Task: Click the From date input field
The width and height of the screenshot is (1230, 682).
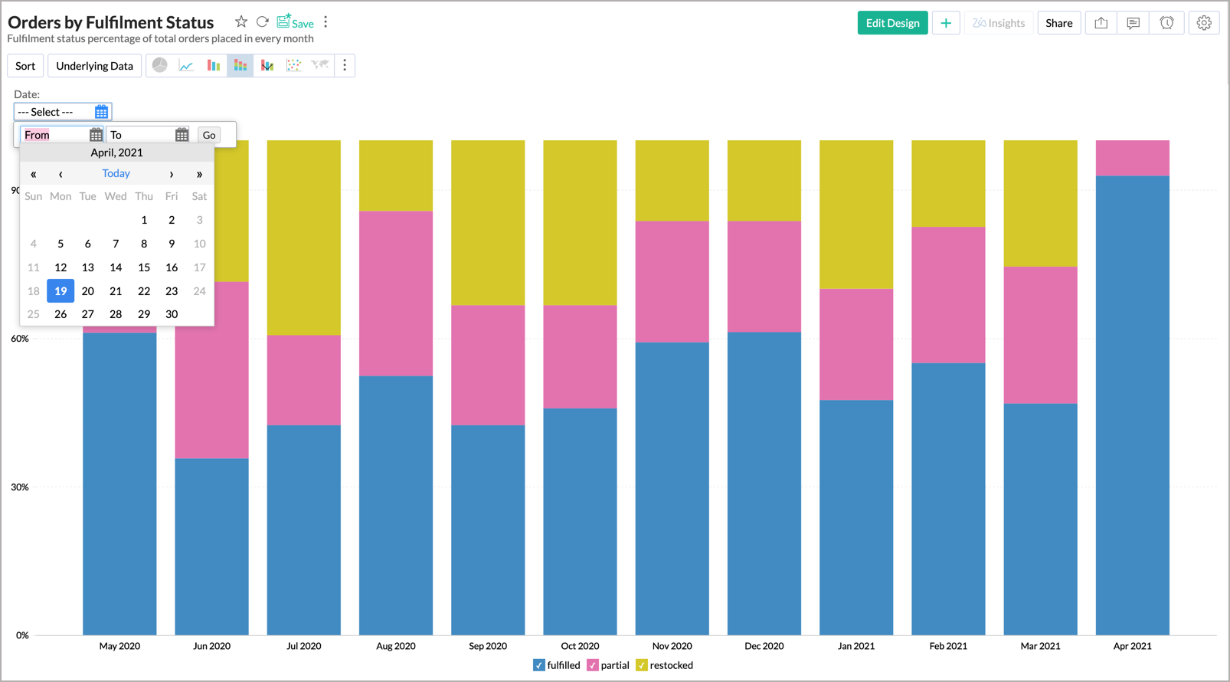Action: click(54, 135)
